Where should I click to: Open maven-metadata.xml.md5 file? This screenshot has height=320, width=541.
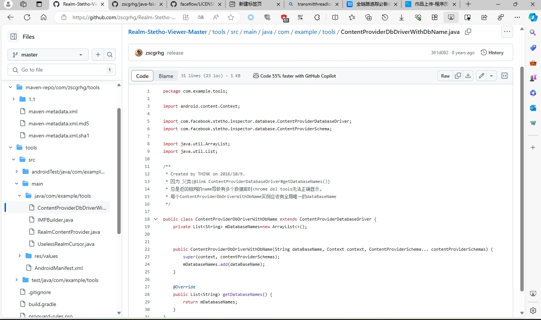point(59,123)
